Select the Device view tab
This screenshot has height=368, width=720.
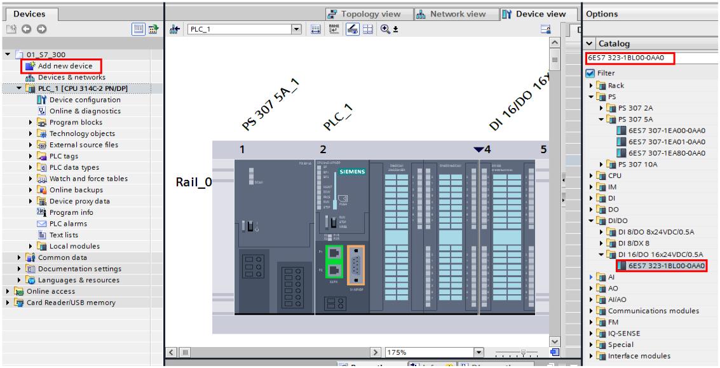[540, 14]
